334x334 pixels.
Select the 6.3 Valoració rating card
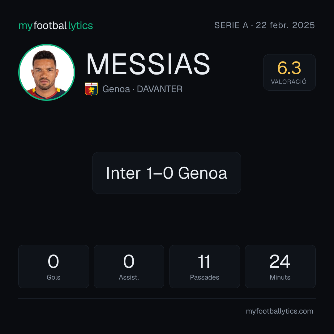pyautogui.click(x=289, y=72)
